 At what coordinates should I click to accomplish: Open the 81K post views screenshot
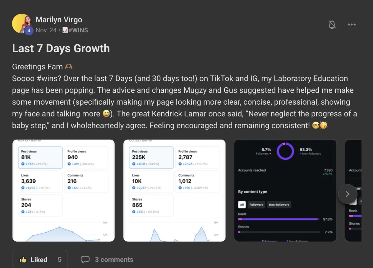click(x=63, y=191)
